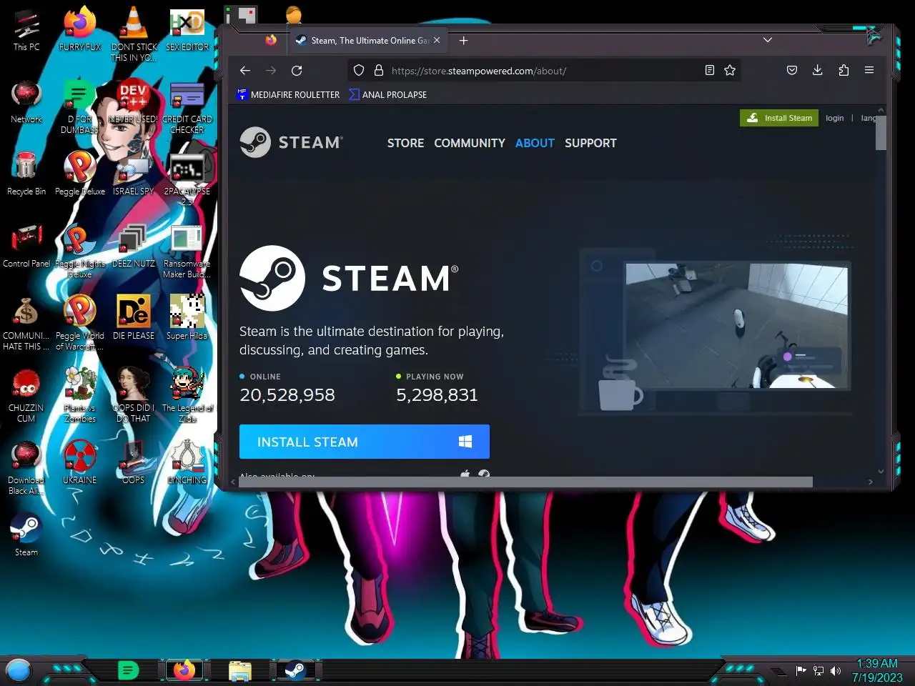This screenshot has height=686, width=915.
Task: Click the green Spotify taskbar icon
Action: (128, 670)
